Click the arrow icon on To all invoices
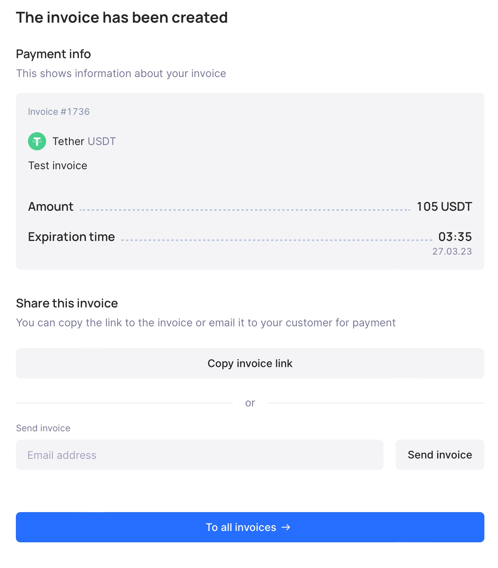498x568 pixels. [286, 527]
